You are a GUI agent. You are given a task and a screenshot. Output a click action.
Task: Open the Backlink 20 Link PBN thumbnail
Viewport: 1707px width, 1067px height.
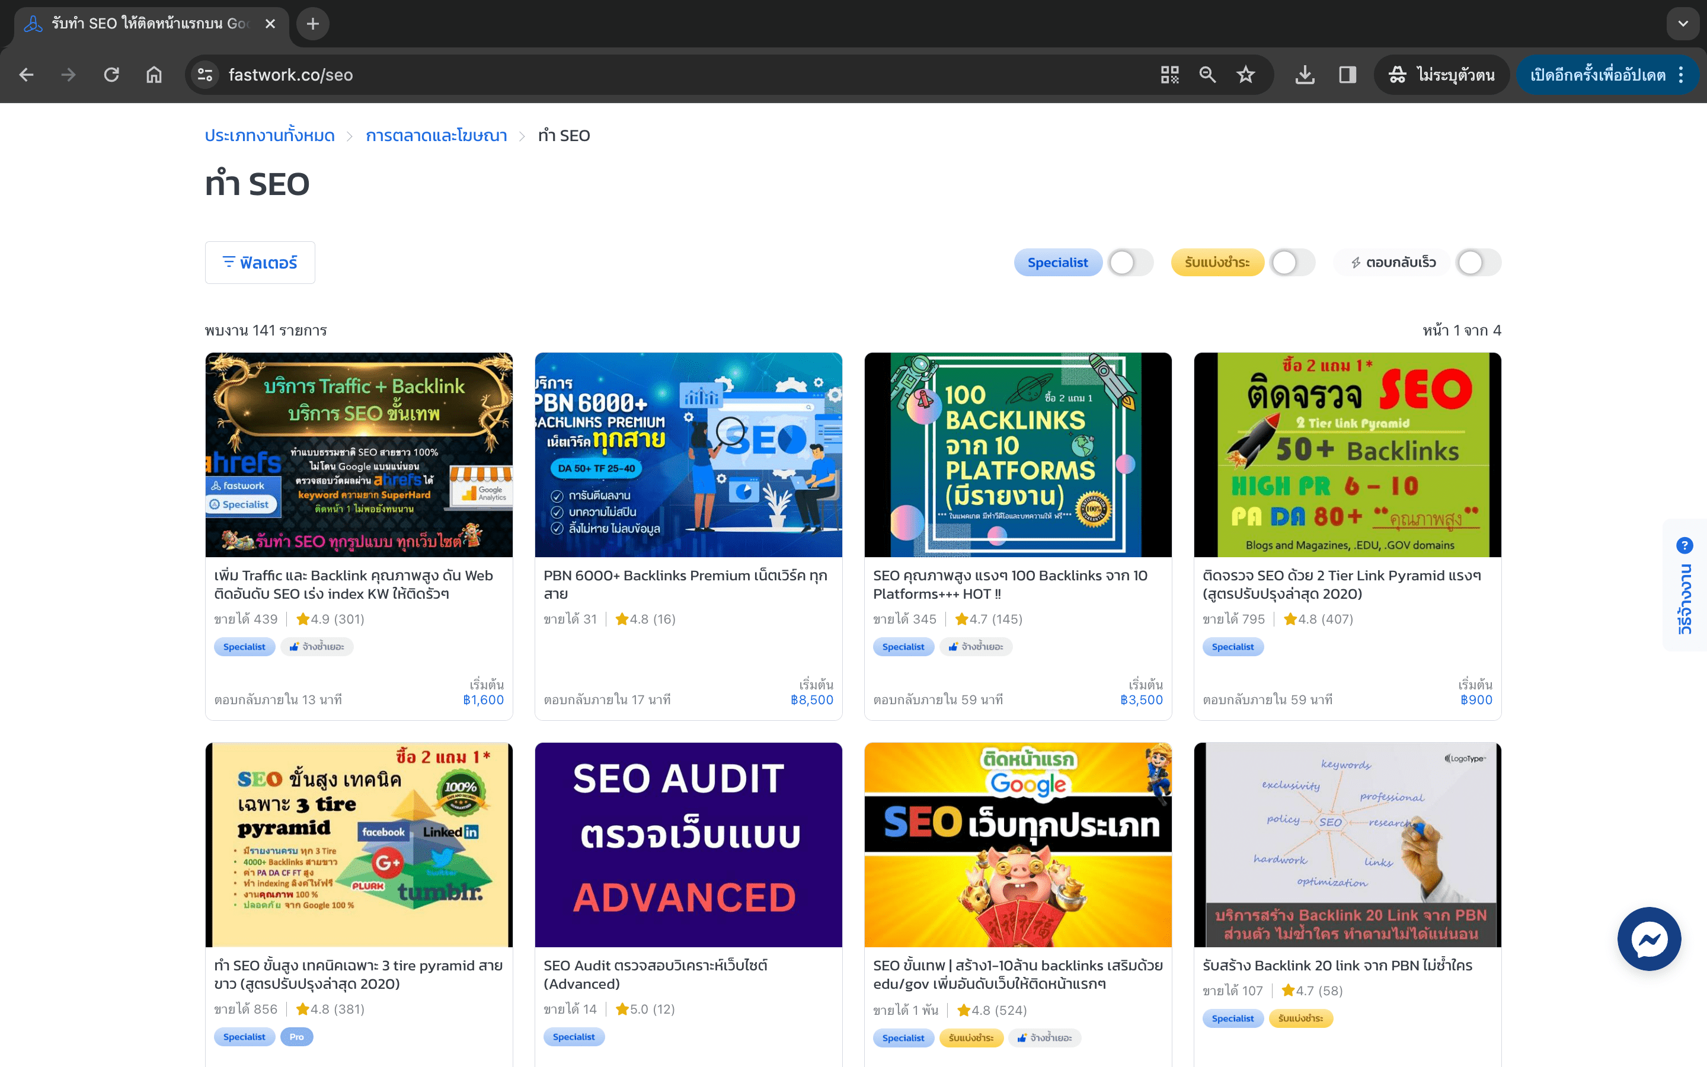[1347, 844]
